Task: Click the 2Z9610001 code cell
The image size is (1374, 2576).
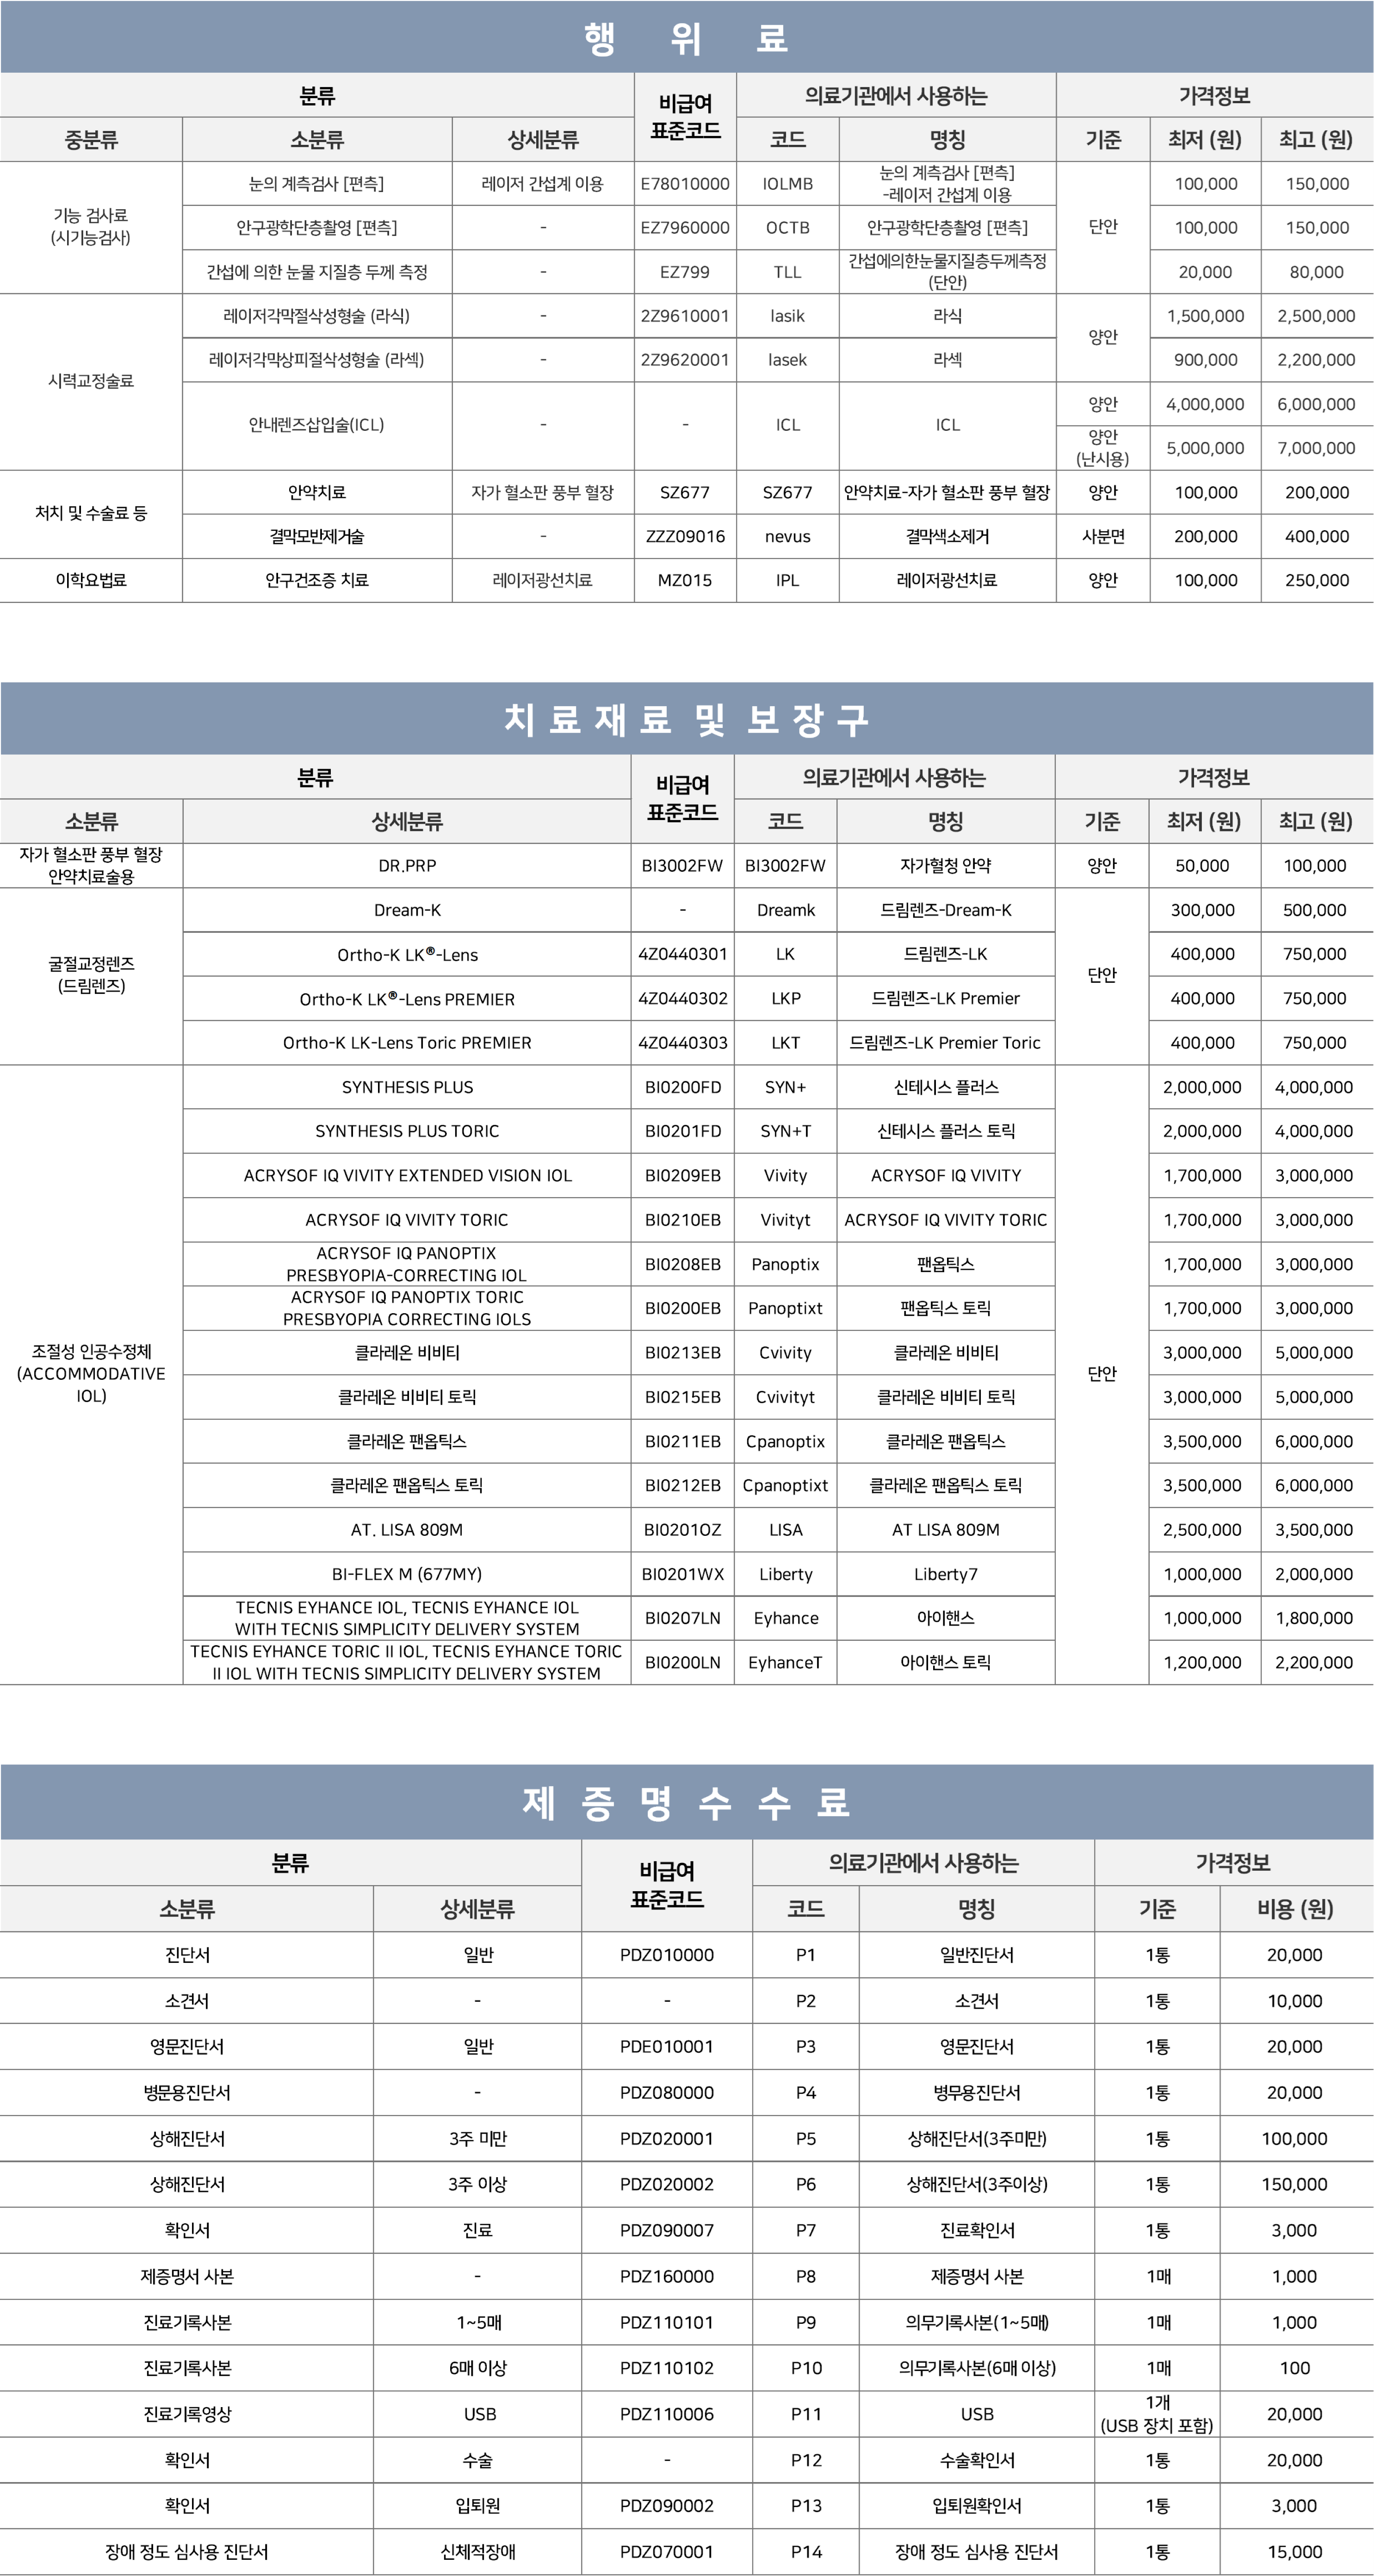Action: click(685, 316)
